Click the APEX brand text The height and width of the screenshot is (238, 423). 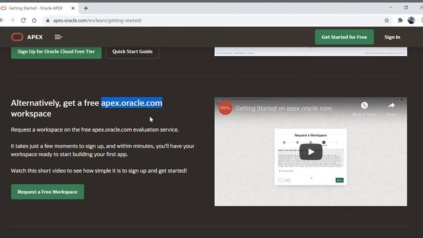35,37
